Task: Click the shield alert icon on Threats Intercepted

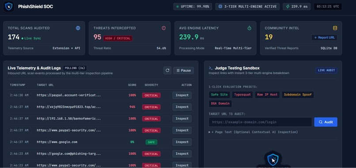Action: point(164,28)
